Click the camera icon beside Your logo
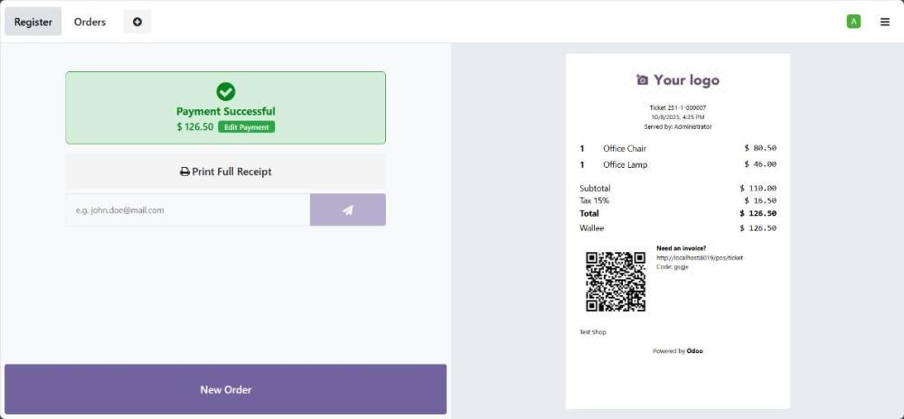The width and height of the screenshot is (904, 419). (x=642, y=80)
